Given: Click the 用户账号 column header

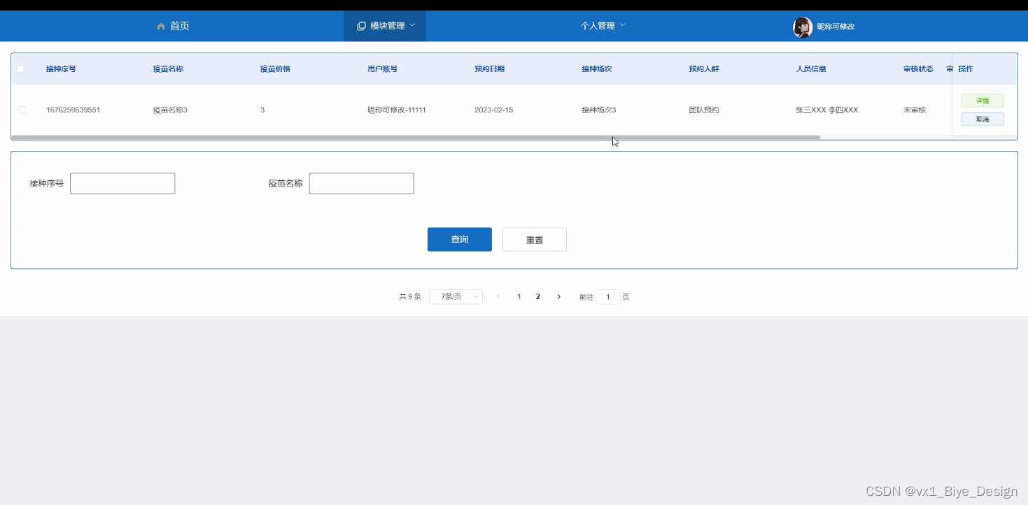Looking at the screenshot, I should point(383,69).
